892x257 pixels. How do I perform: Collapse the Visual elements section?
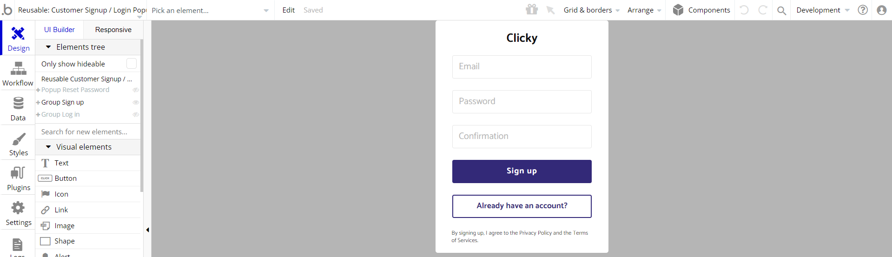(x=48, y=147)
